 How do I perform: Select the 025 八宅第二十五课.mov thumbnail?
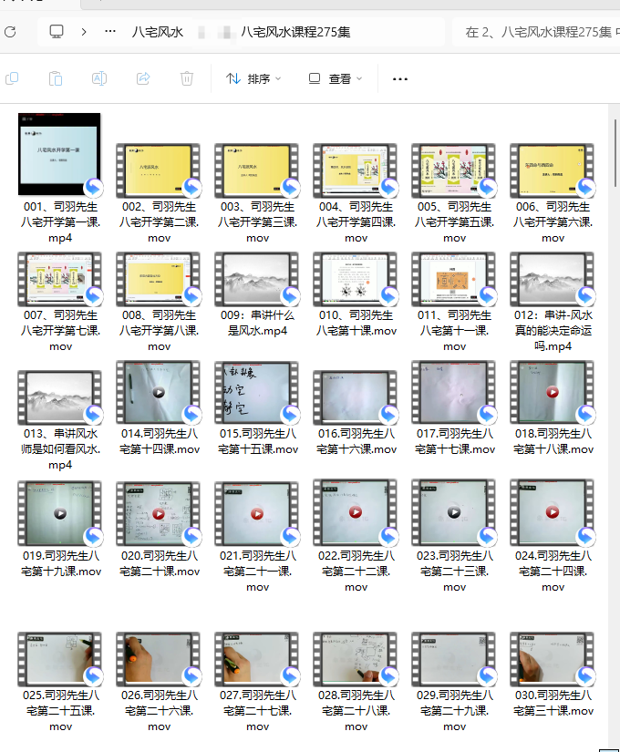pos(59,659)
